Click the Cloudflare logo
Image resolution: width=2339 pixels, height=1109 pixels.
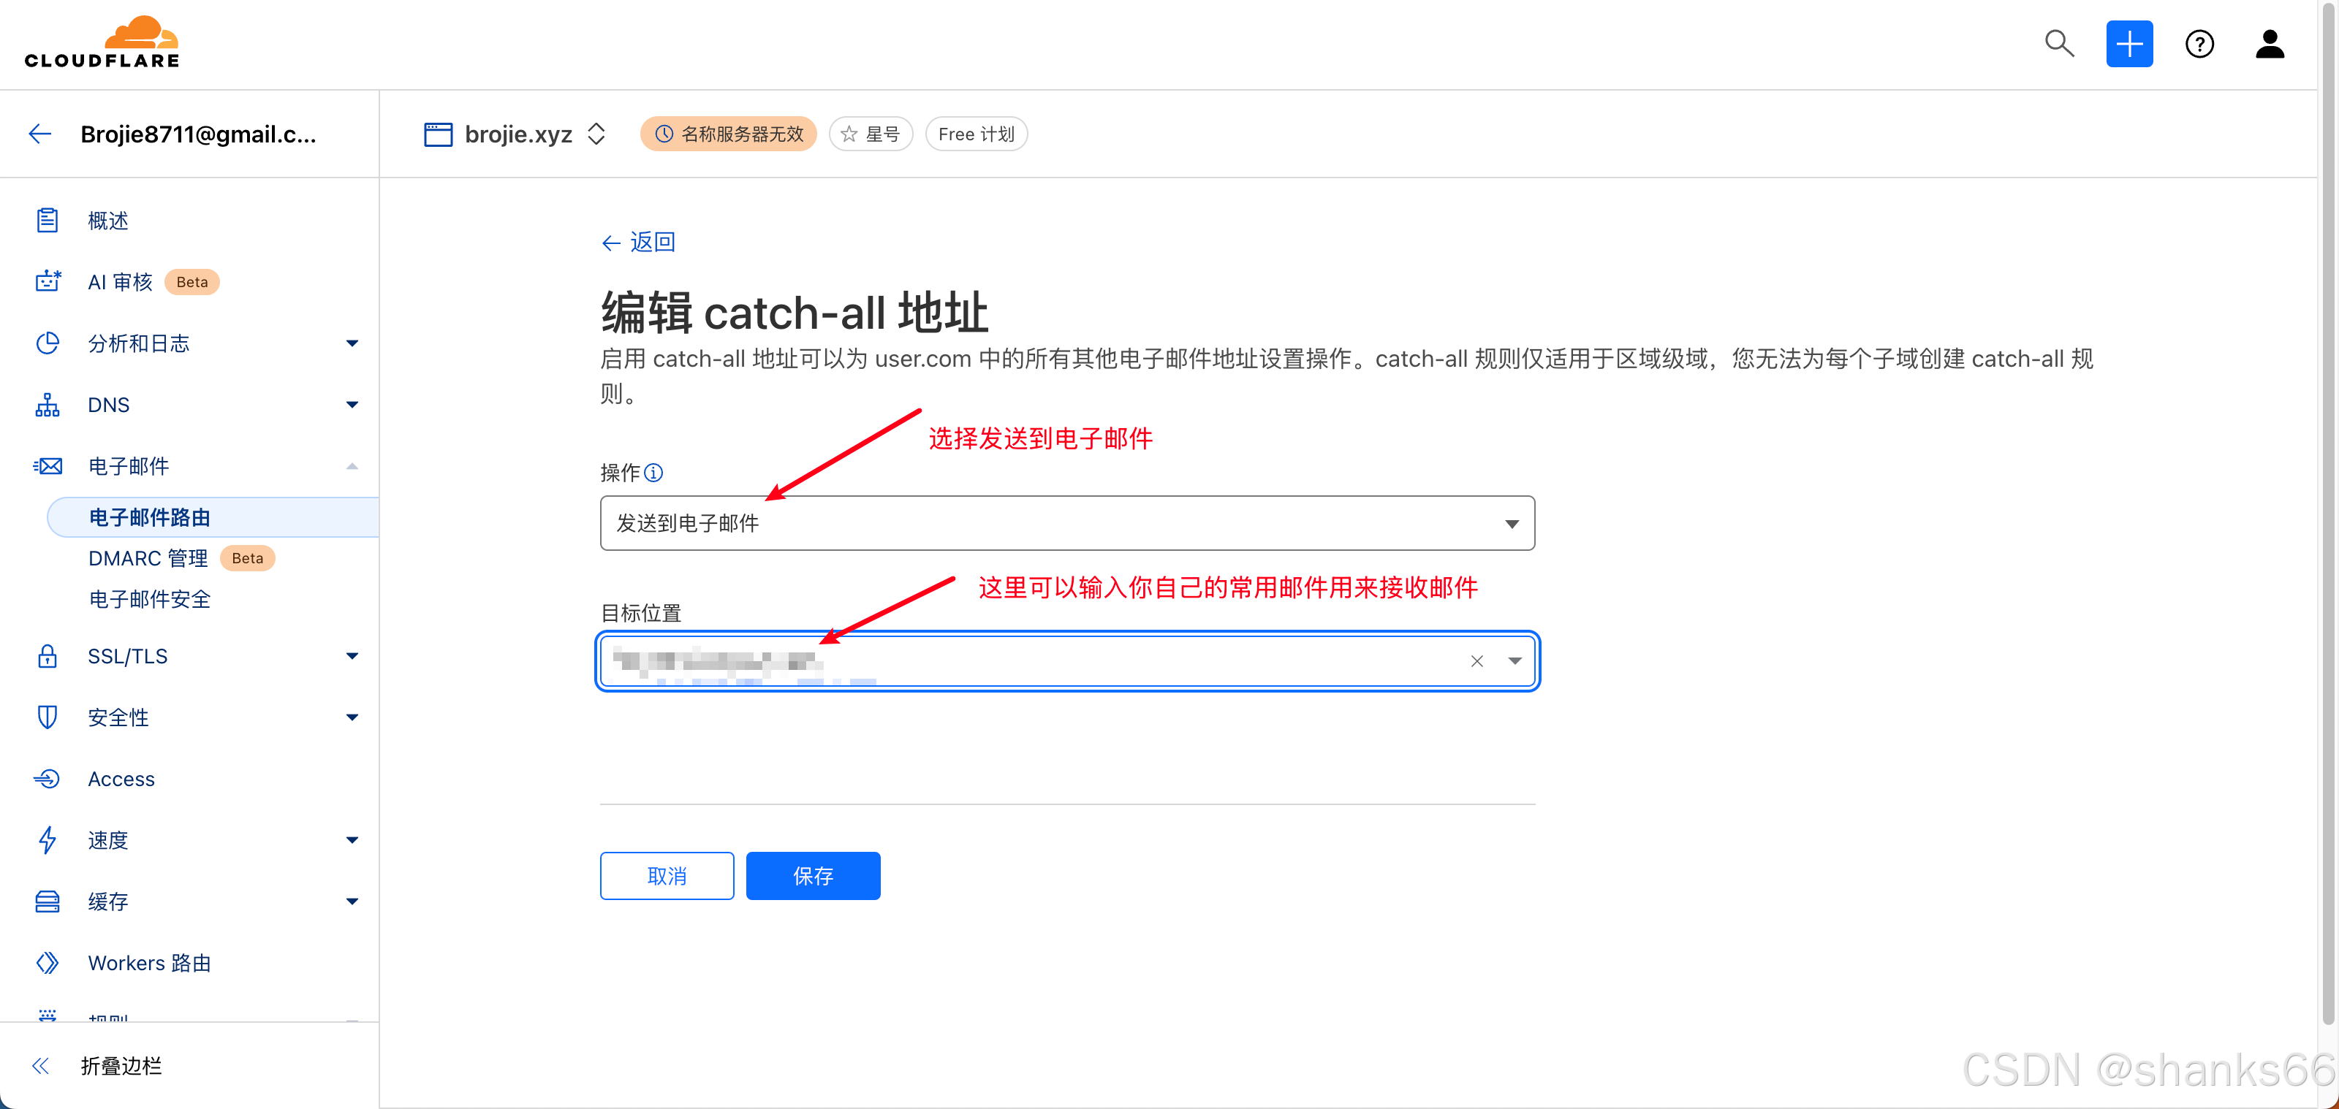coord(102,42)
